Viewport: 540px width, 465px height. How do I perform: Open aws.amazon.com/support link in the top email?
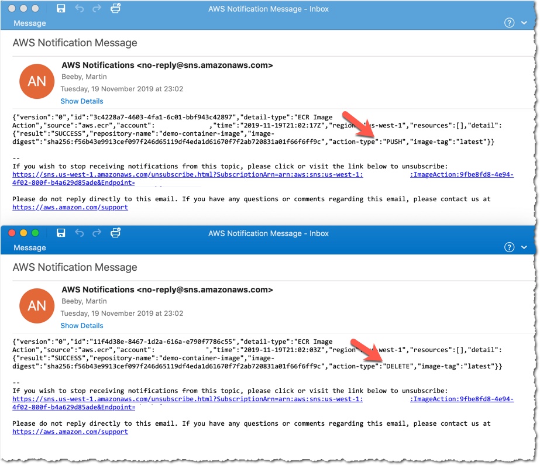[x=70, y=207]
